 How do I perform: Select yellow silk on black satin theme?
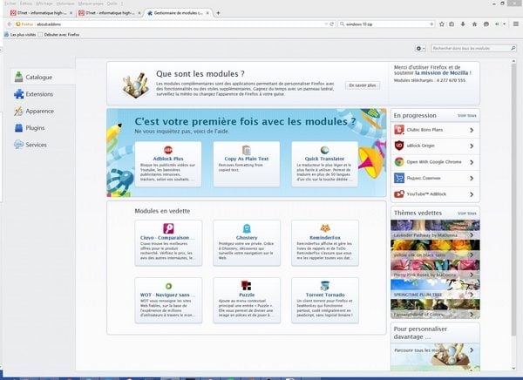435,249
